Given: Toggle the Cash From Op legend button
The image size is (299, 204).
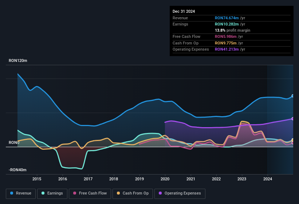Looking at the screenshot, I should point(133,193).
